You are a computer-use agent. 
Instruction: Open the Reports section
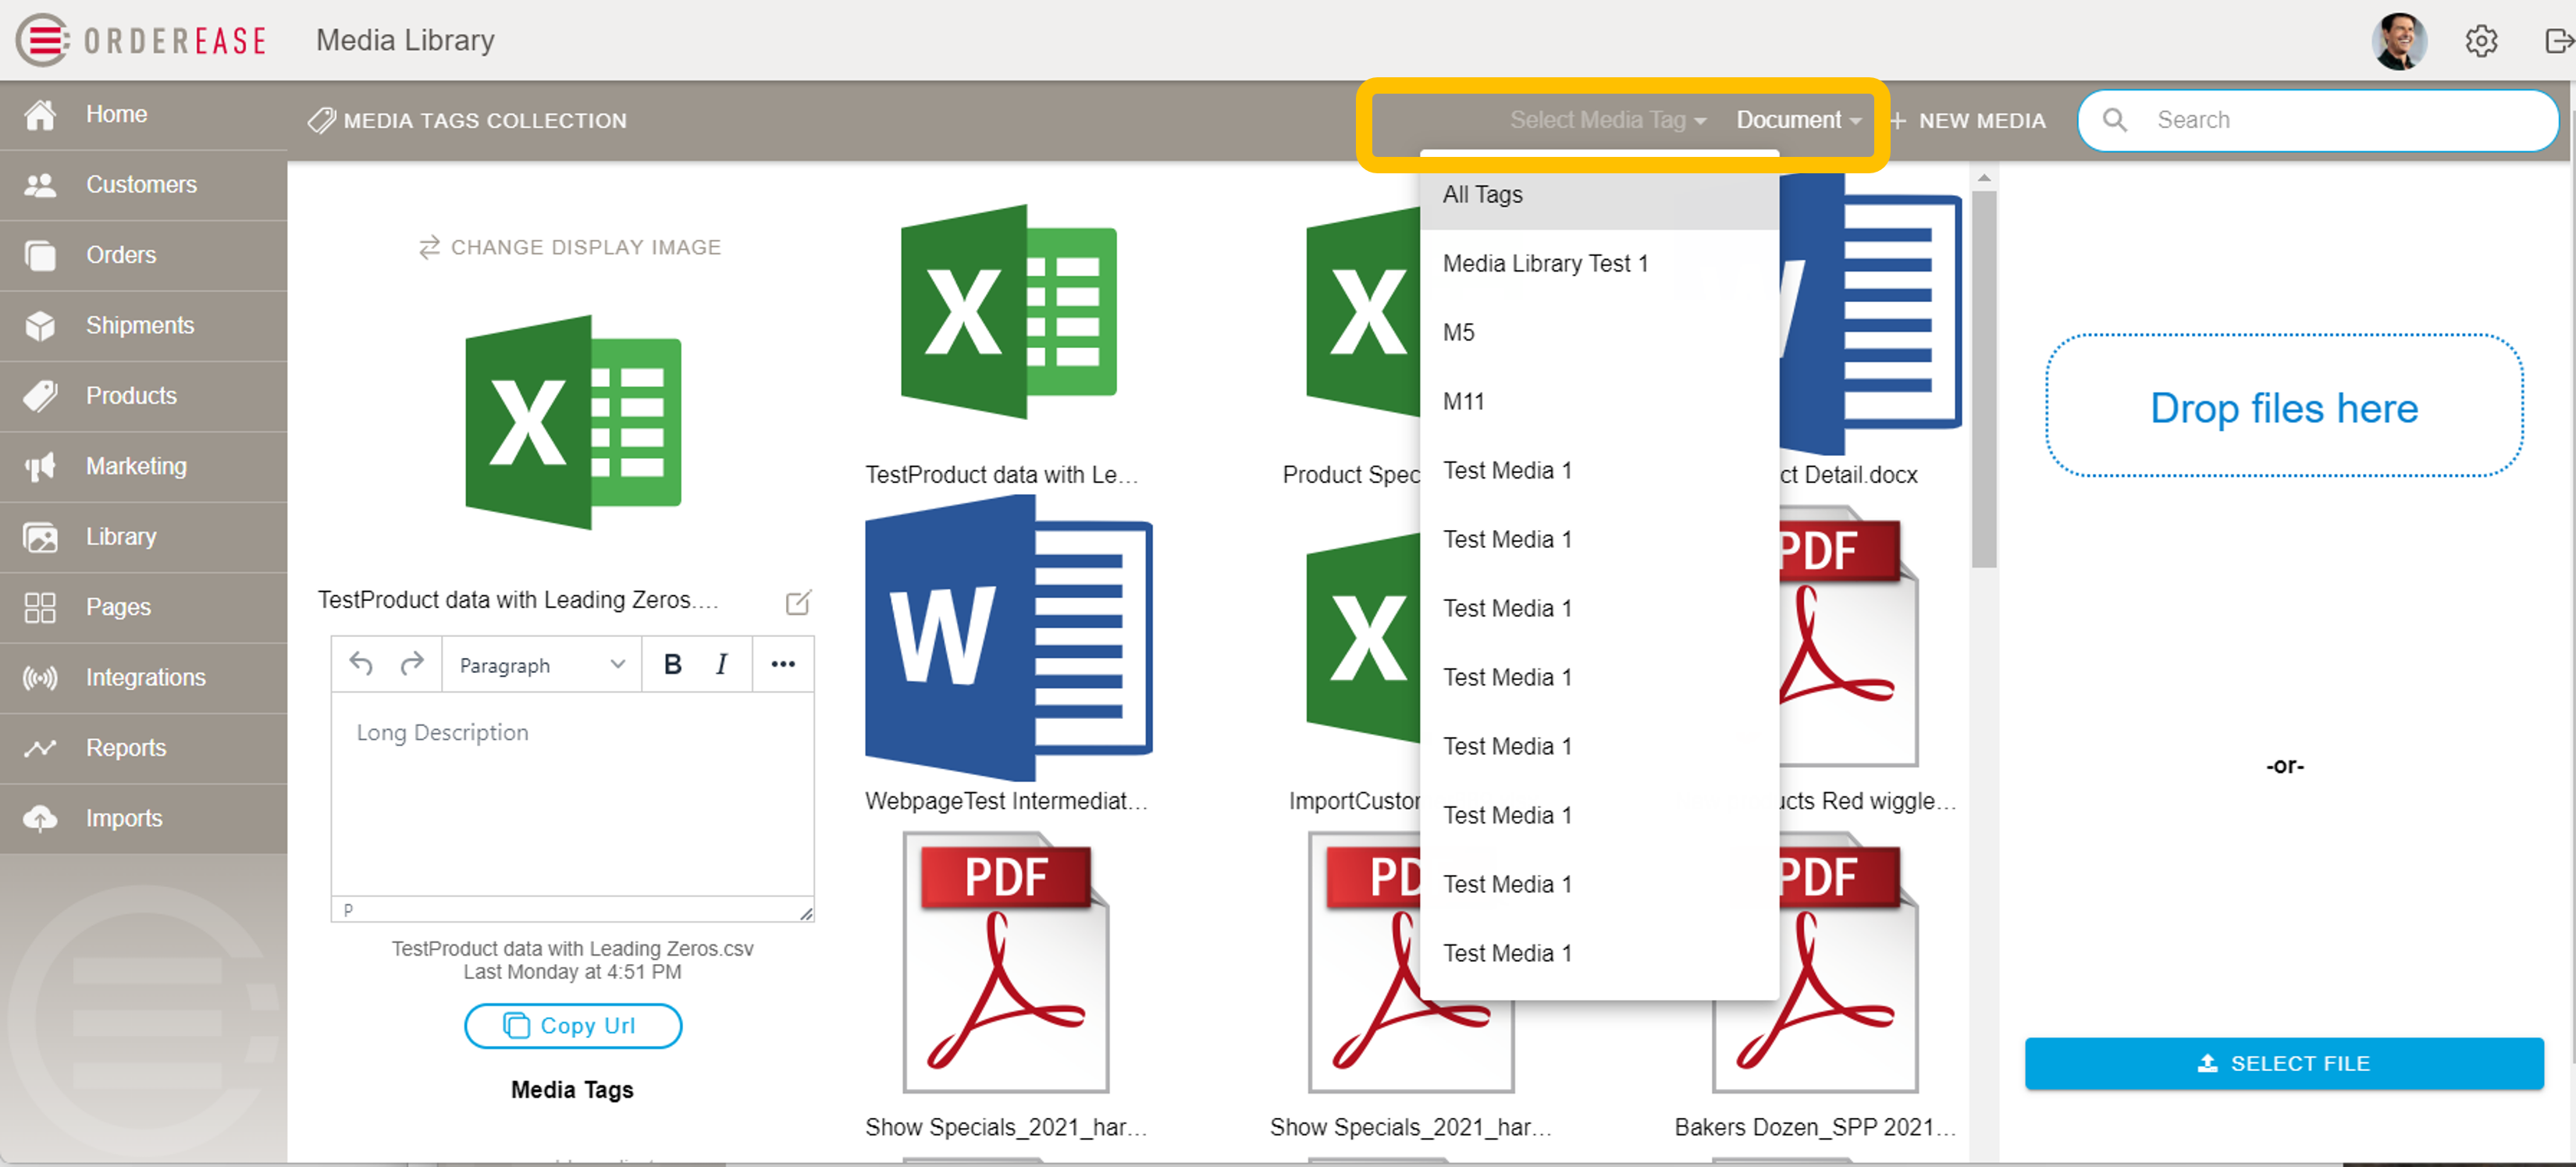coord(125,747)
